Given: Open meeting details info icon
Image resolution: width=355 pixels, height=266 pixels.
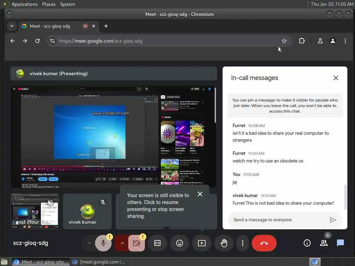Looking at the screenshot, I should point(307,243).
